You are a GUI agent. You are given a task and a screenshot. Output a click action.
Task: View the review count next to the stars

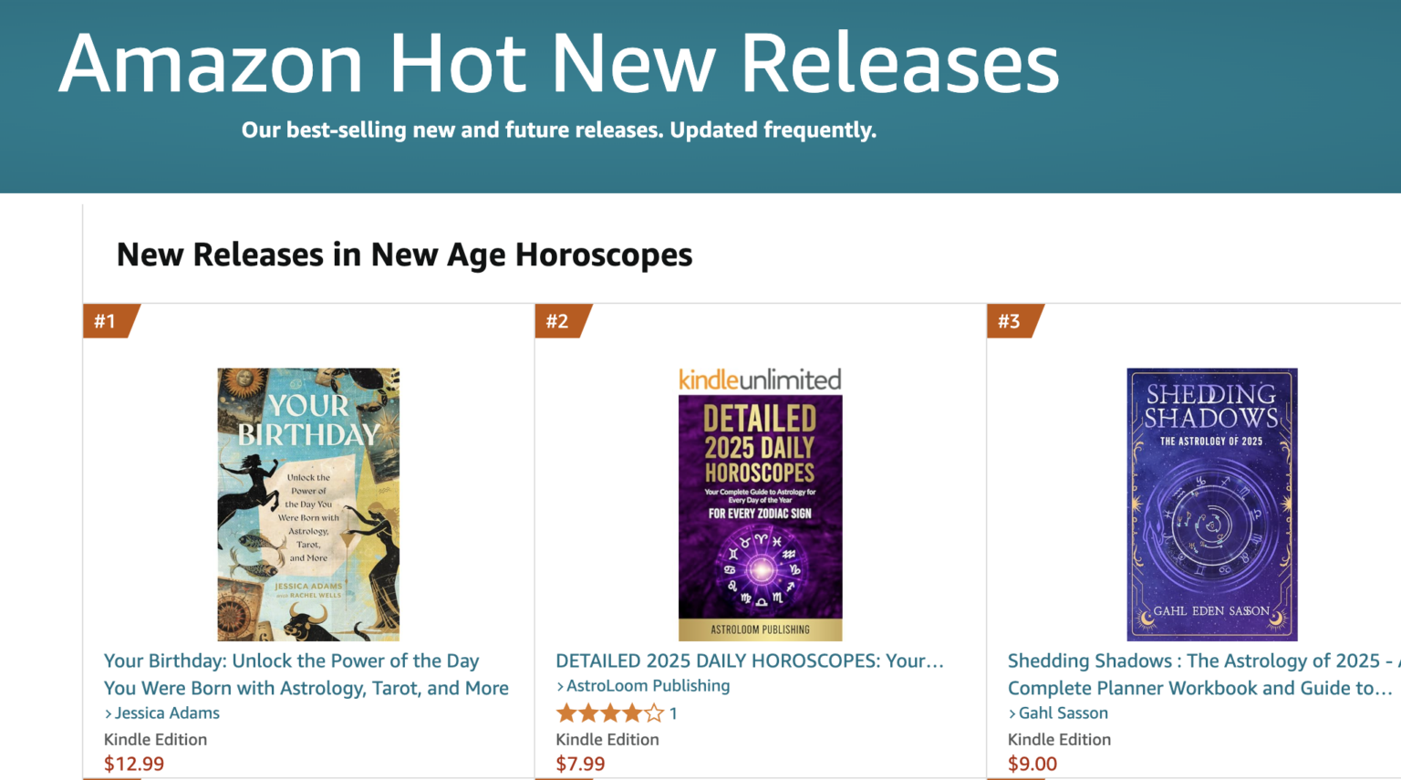(673, 713)
